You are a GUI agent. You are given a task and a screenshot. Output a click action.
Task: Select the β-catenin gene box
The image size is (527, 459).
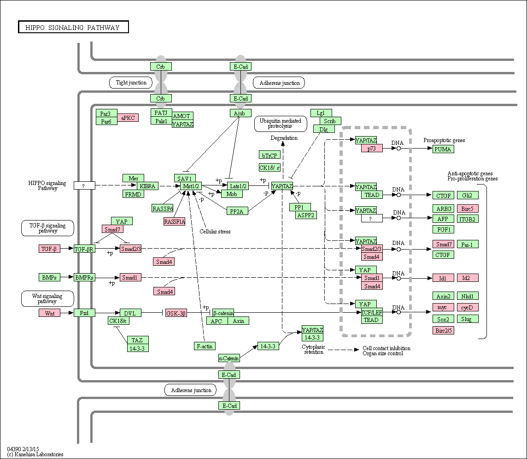point(223,313)
